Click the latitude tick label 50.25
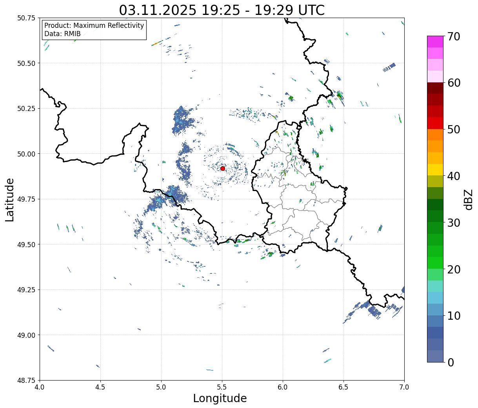This screenshot has height=408, width=478. click(x=26, y=109)
